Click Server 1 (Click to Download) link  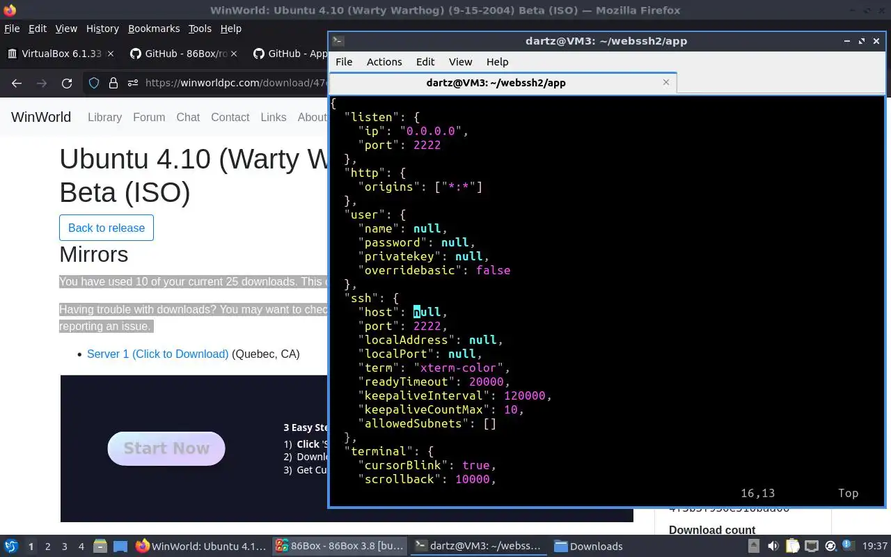click(157, 354)
